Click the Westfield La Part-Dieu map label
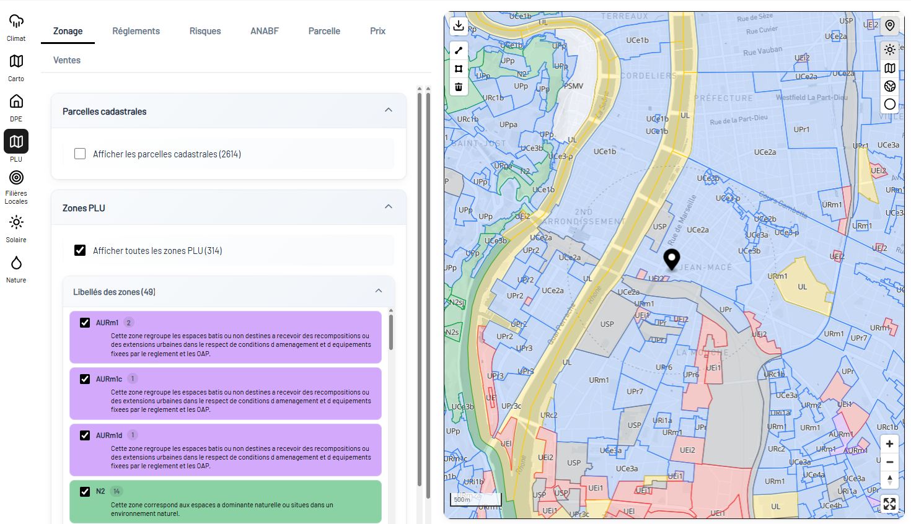Screen dimensions: 911x524 tap(812, 97)
